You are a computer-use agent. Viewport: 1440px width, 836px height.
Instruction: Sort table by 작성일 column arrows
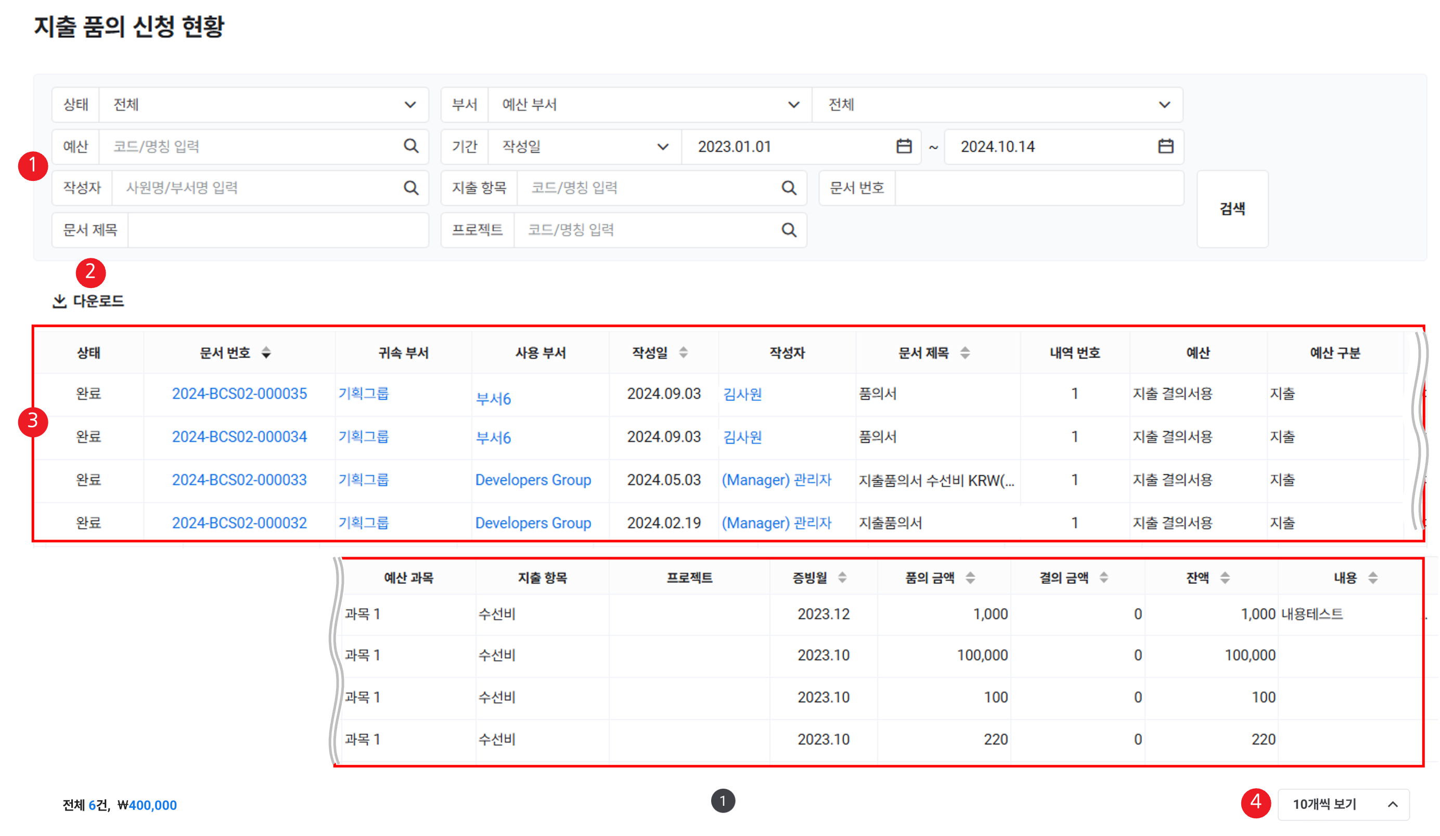(x=683, y=353)
